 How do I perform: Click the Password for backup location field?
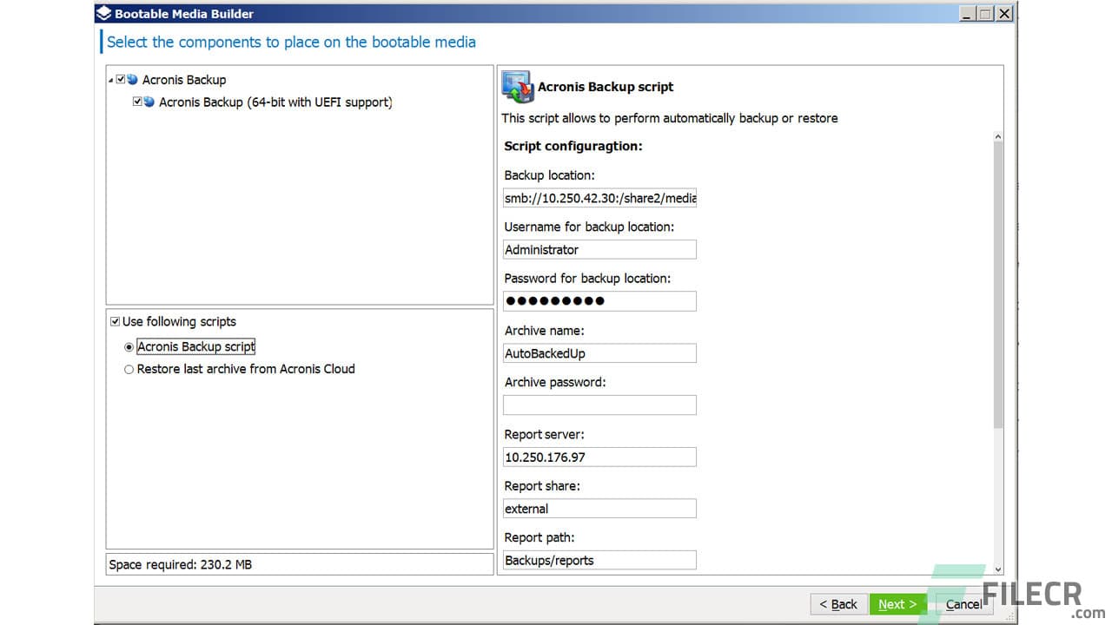pos(599,300)
